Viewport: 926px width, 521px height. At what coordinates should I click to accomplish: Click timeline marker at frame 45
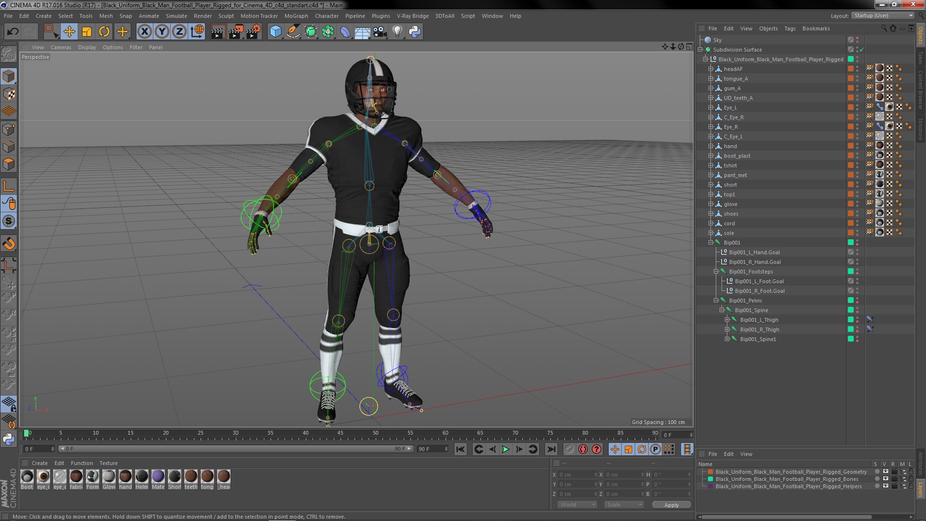pyautogui.click(x=340, y=433)
